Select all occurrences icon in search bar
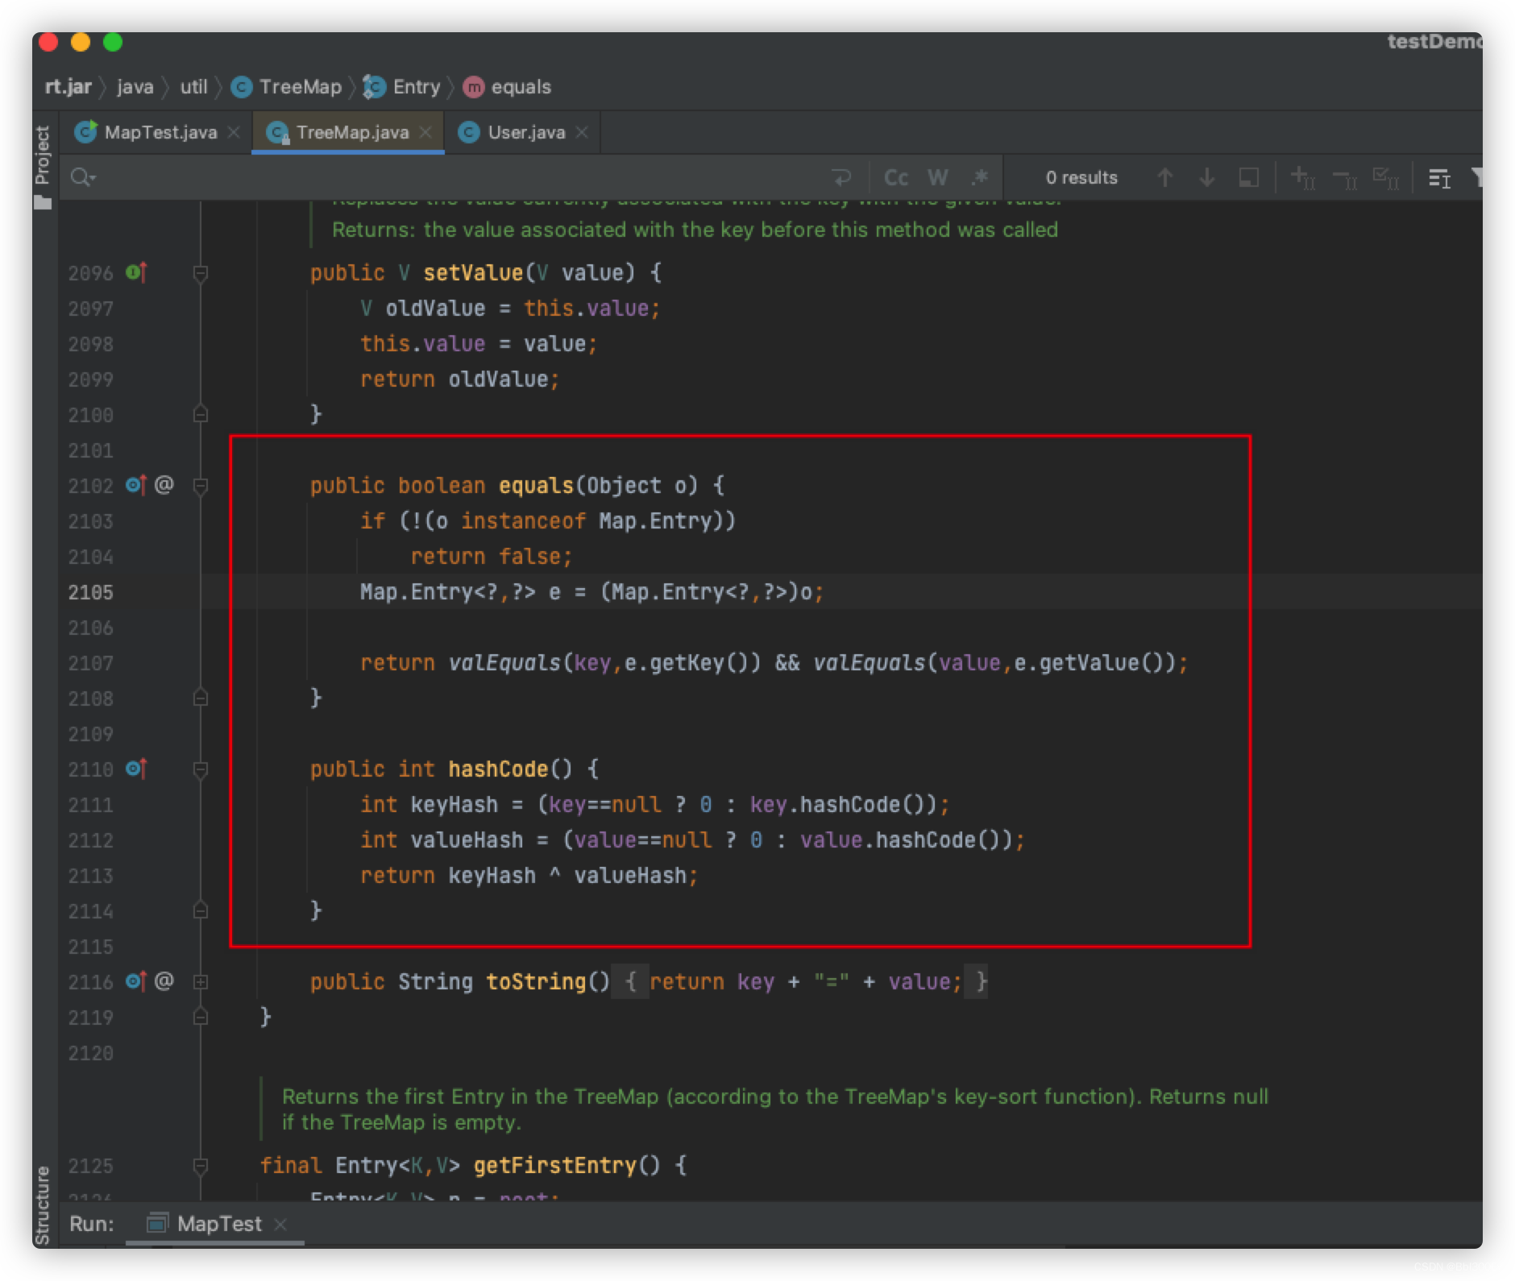 (x=1385, y=177)
